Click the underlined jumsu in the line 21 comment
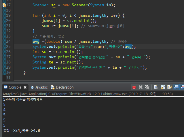Viewport: 184px width, 137px height. click(x=112, y=26)
